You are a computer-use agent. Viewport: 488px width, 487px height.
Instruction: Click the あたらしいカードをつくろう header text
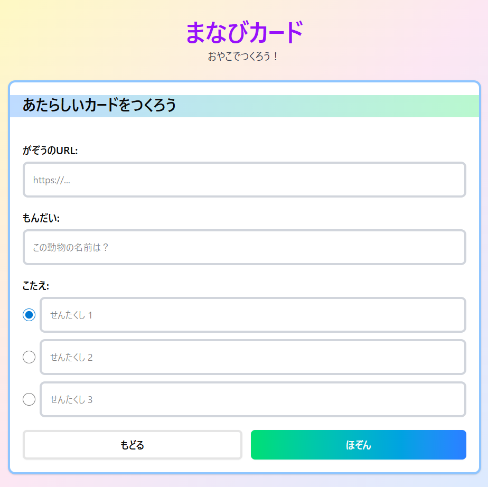99,106
